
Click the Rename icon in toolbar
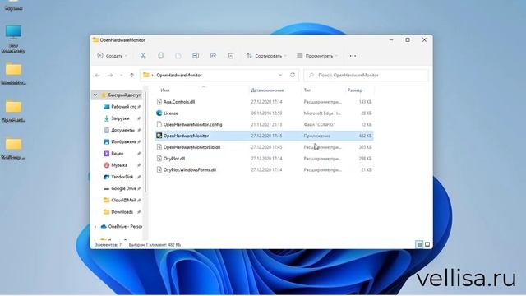[x=196, y=56]
